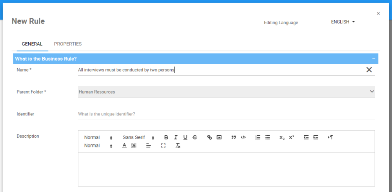Apply subscript formatting
392x192 pixels.
[282, 137]
